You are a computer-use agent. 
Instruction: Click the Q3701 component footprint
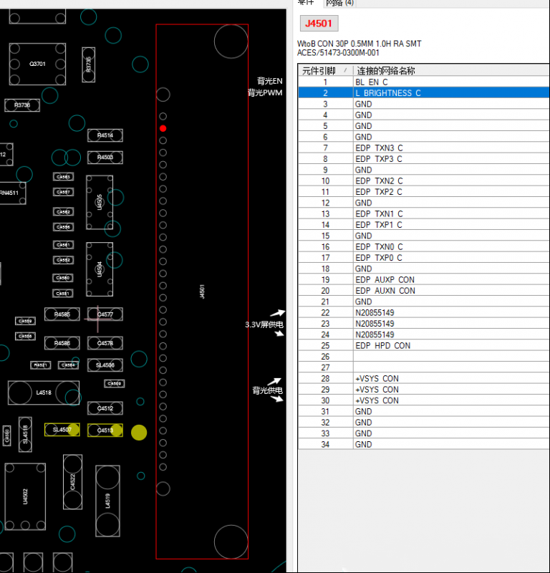[x=37, y=64]
